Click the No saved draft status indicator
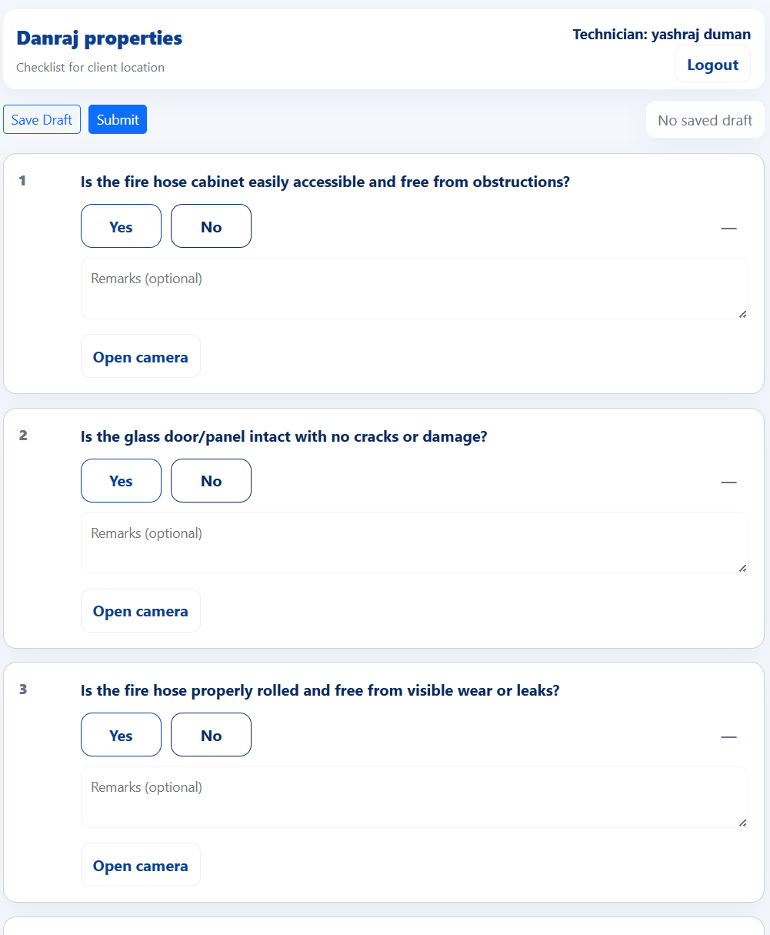Screen dimensions: 770x935 (x=705, y=119)
